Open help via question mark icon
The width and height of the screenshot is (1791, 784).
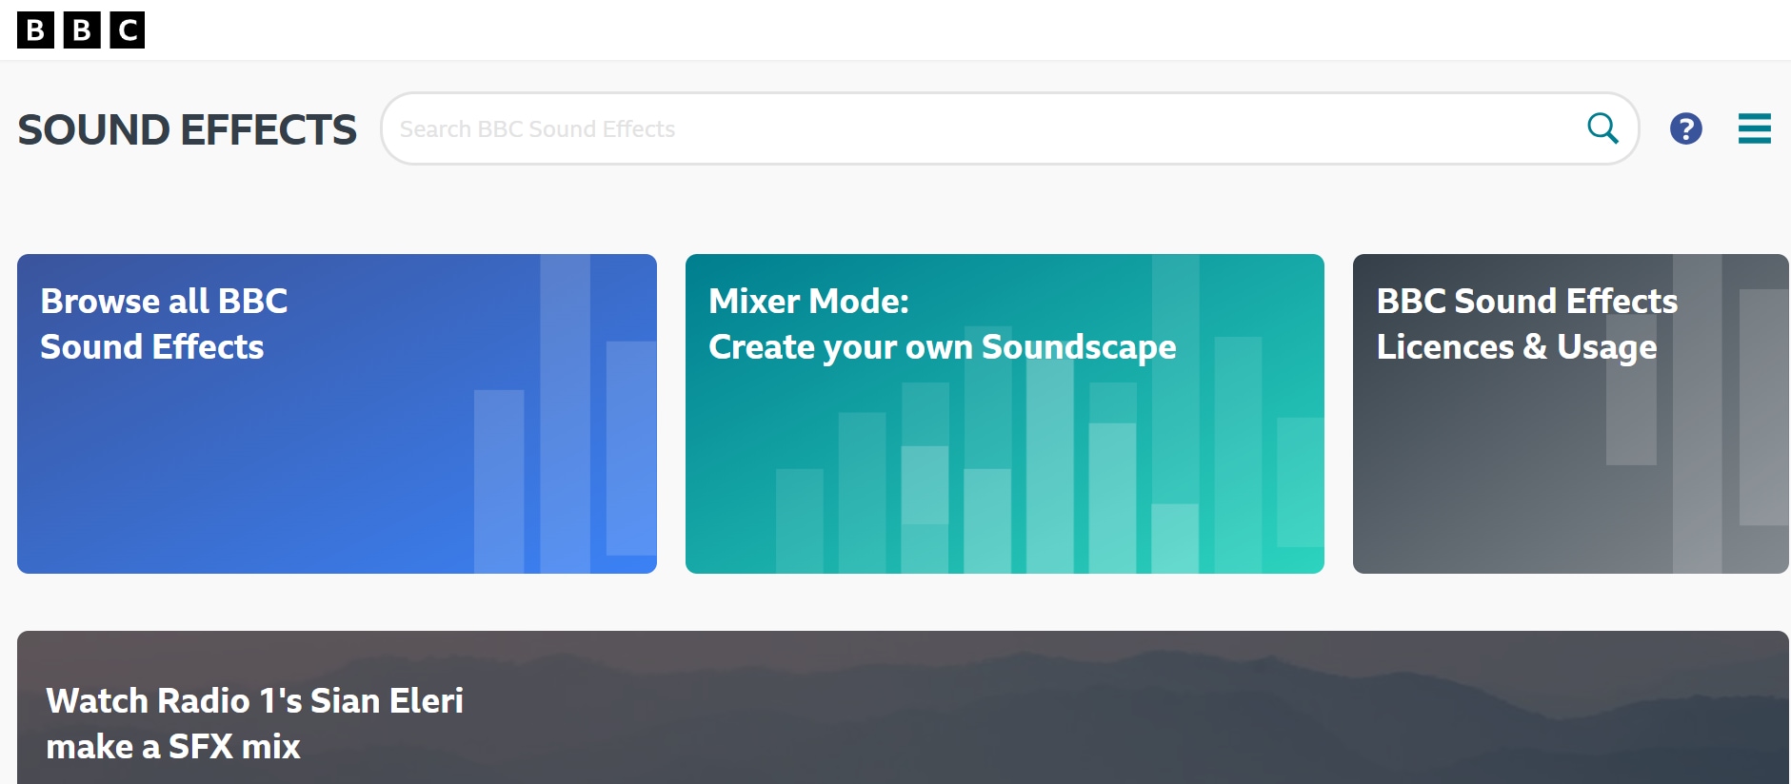(1685, 128)
